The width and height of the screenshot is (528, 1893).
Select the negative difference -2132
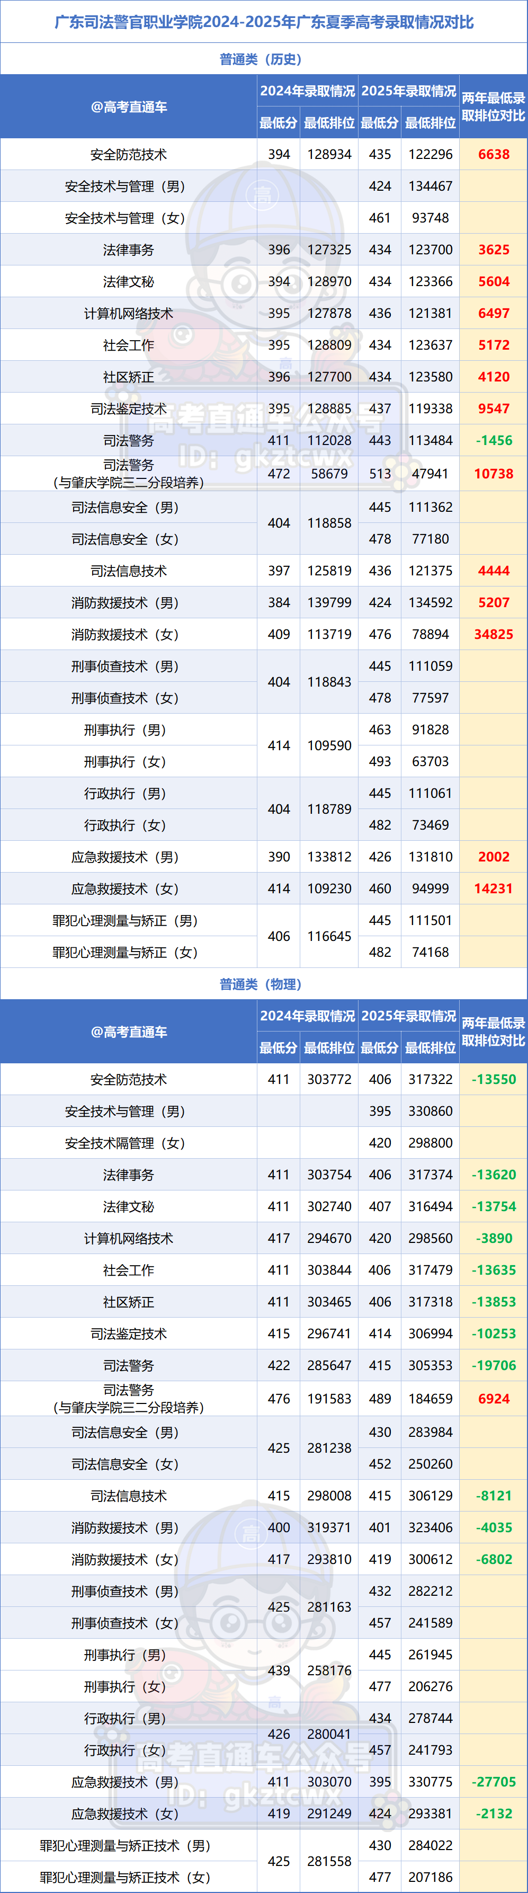point(494,1814)
